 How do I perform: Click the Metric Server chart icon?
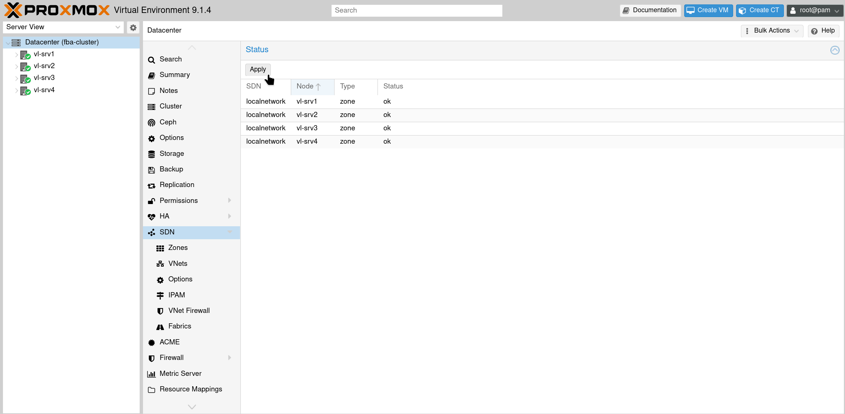[152, 374]
